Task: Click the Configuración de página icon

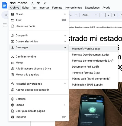Action: (x=12, y=111)
